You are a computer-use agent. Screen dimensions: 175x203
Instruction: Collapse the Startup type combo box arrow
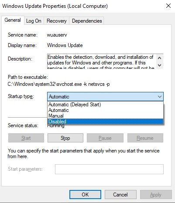pos(160,97)
